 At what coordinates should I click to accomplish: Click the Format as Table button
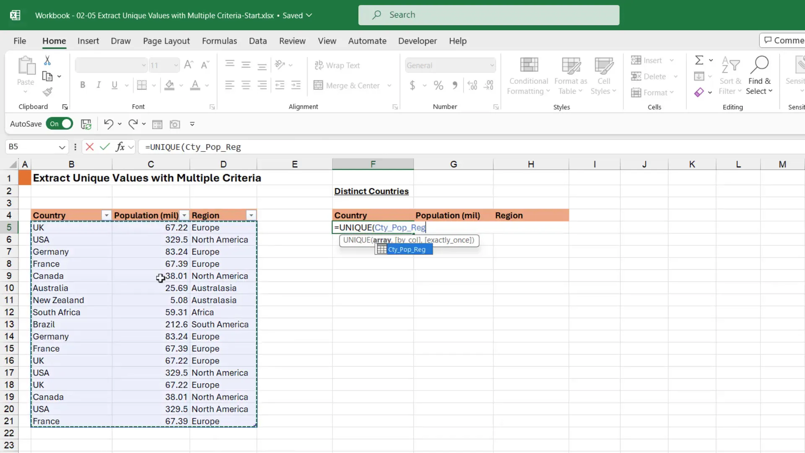(x=571, y=76)
